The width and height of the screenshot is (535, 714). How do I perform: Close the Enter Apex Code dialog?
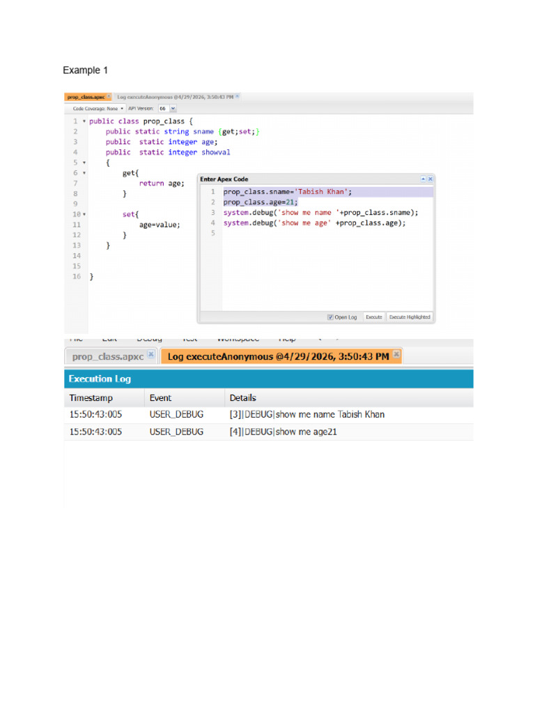pos(431,179)
